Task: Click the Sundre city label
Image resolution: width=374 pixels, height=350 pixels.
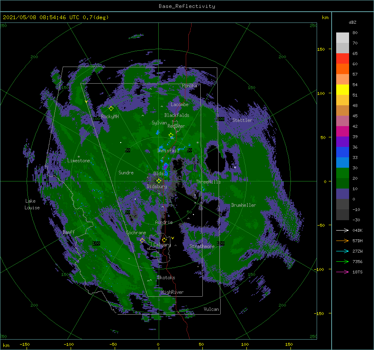Action: pos(126,172)
